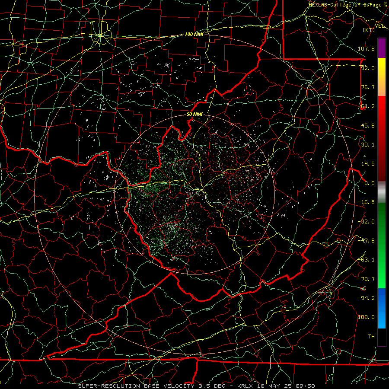Click the TH label on the legend
The width and height of the screenshot is (389, 389).
[371, 336]
